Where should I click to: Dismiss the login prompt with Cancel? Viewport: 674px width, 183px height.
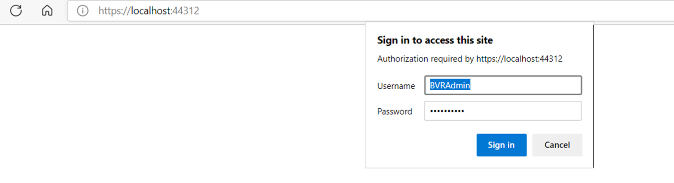(x=557, y=145)
